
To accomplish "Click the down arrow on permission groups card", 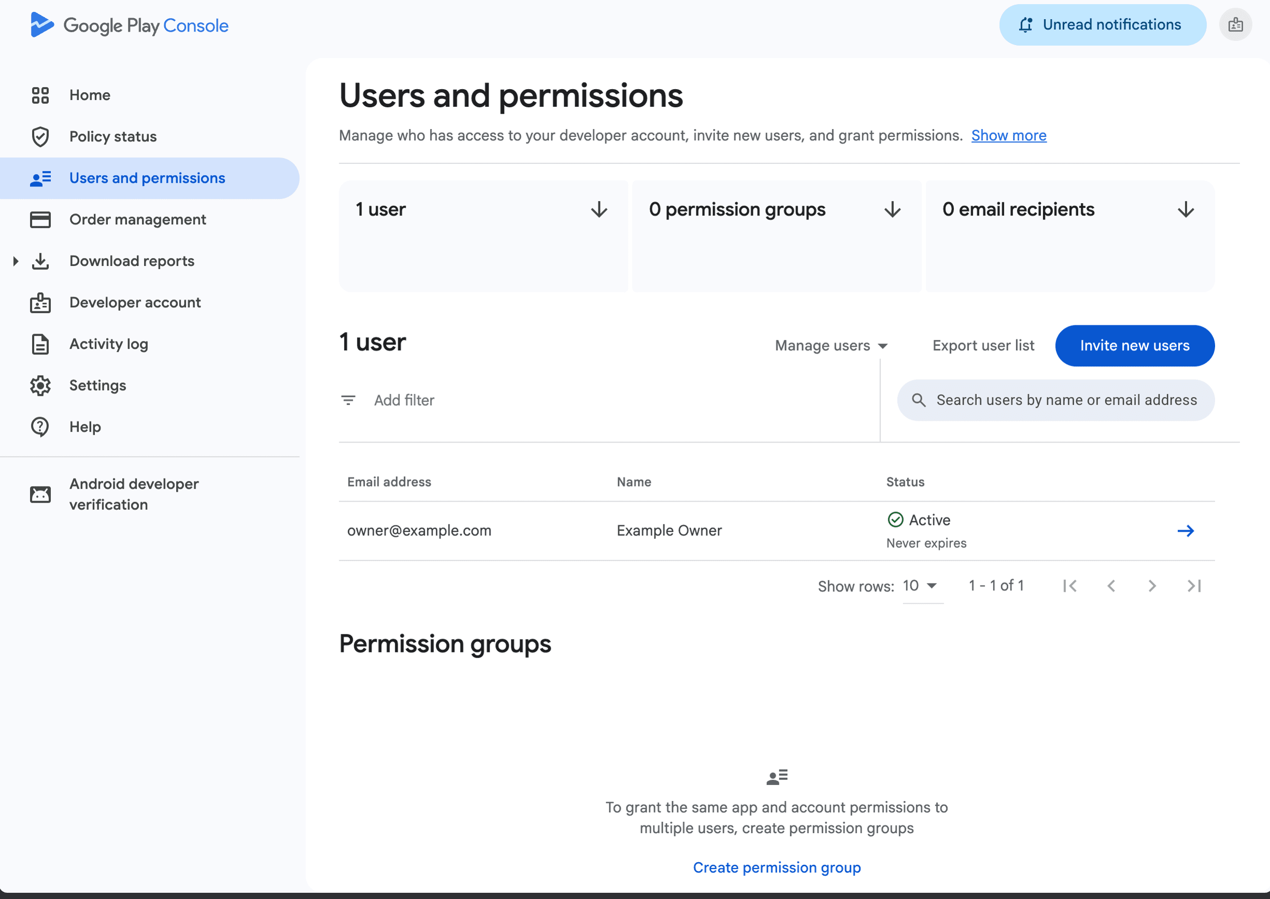I will (892, 210).
